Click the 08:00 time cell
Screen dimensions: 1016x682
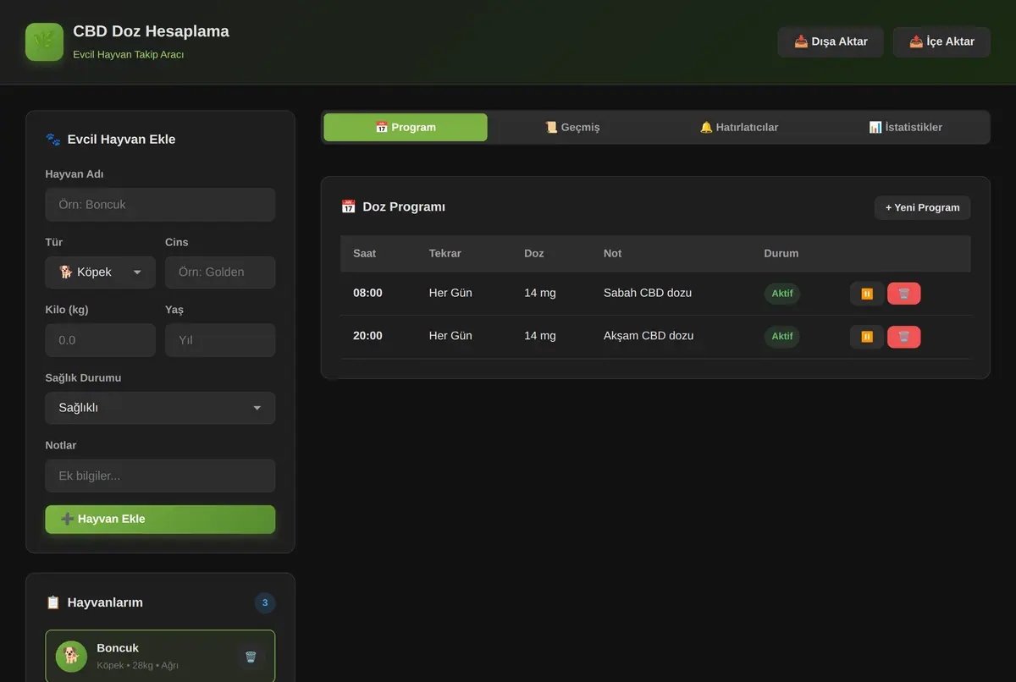367,293
